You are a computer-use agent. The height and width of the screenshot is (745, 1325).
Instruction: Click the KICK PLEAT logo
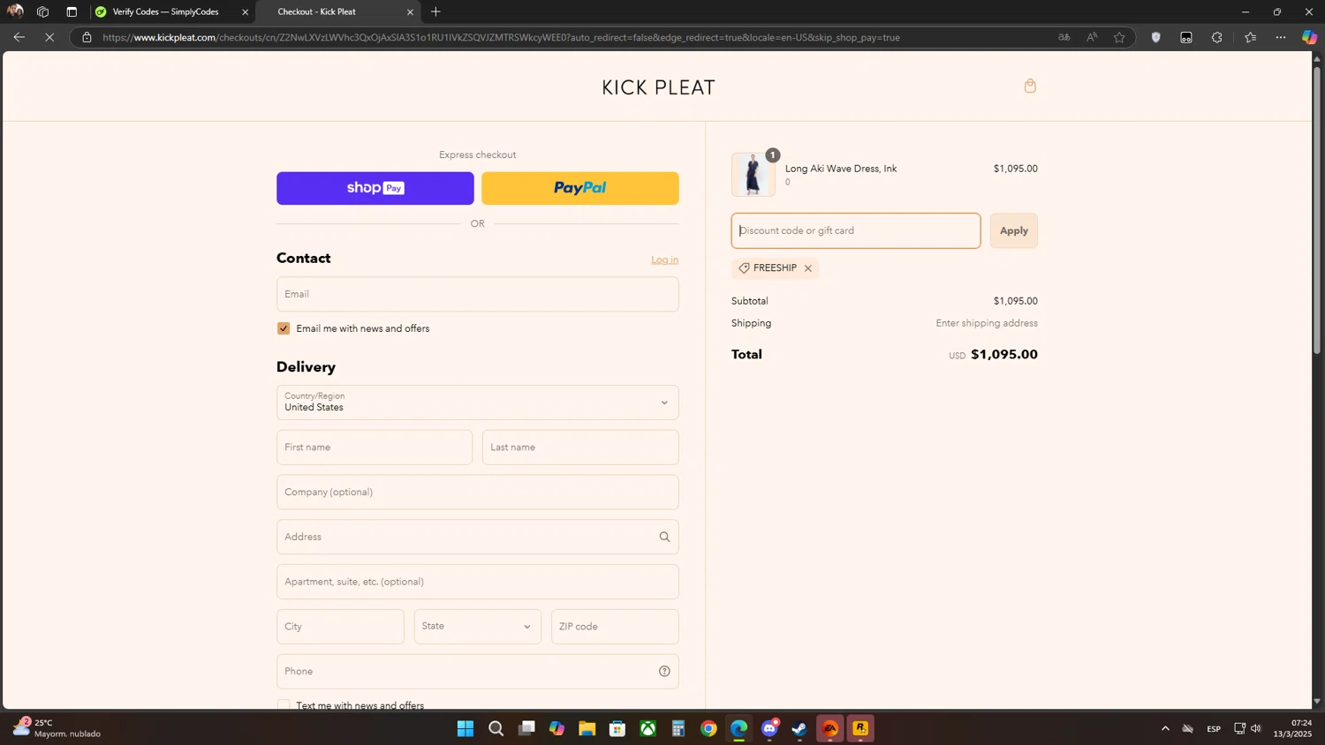point(658,87)
